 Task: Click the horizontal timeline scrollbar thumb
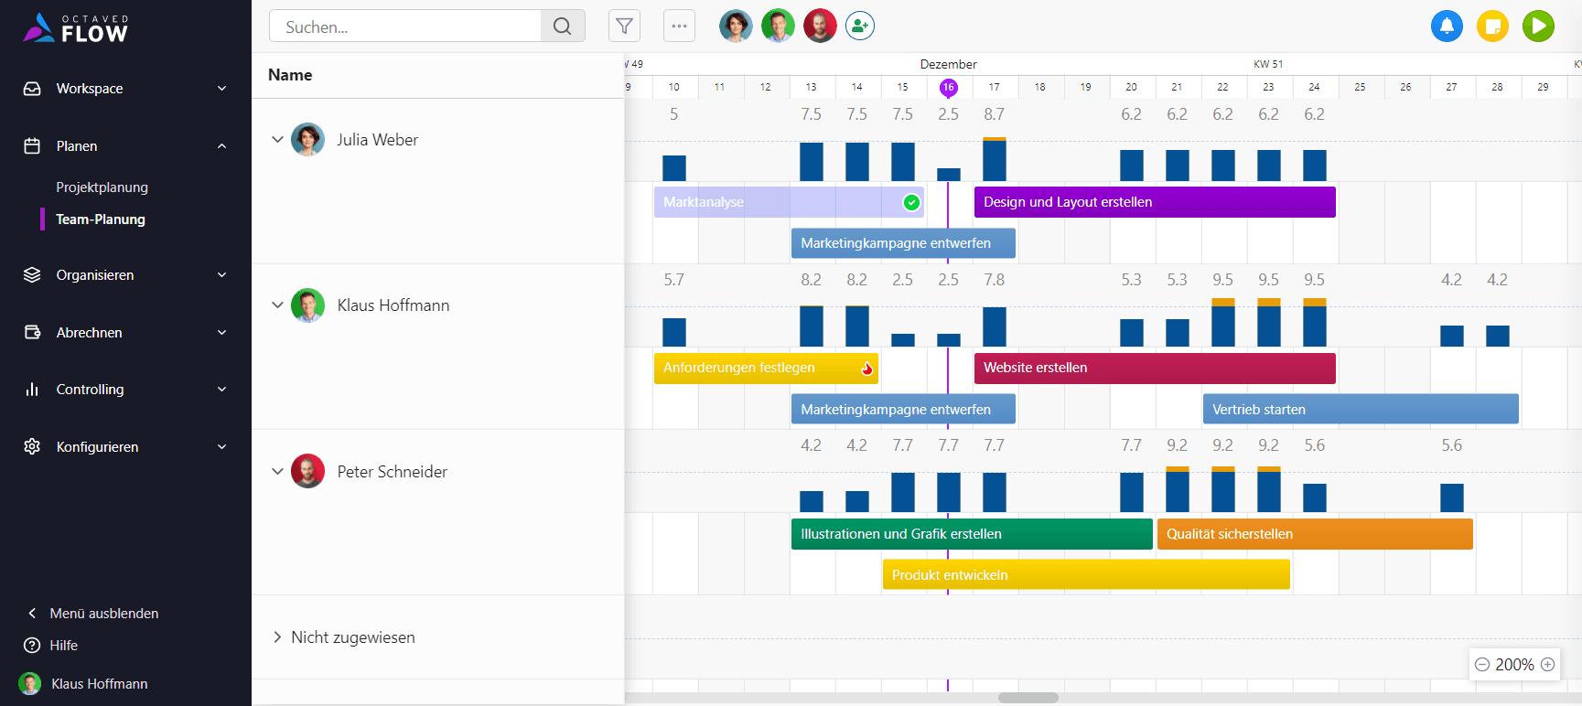(1028, 698)
